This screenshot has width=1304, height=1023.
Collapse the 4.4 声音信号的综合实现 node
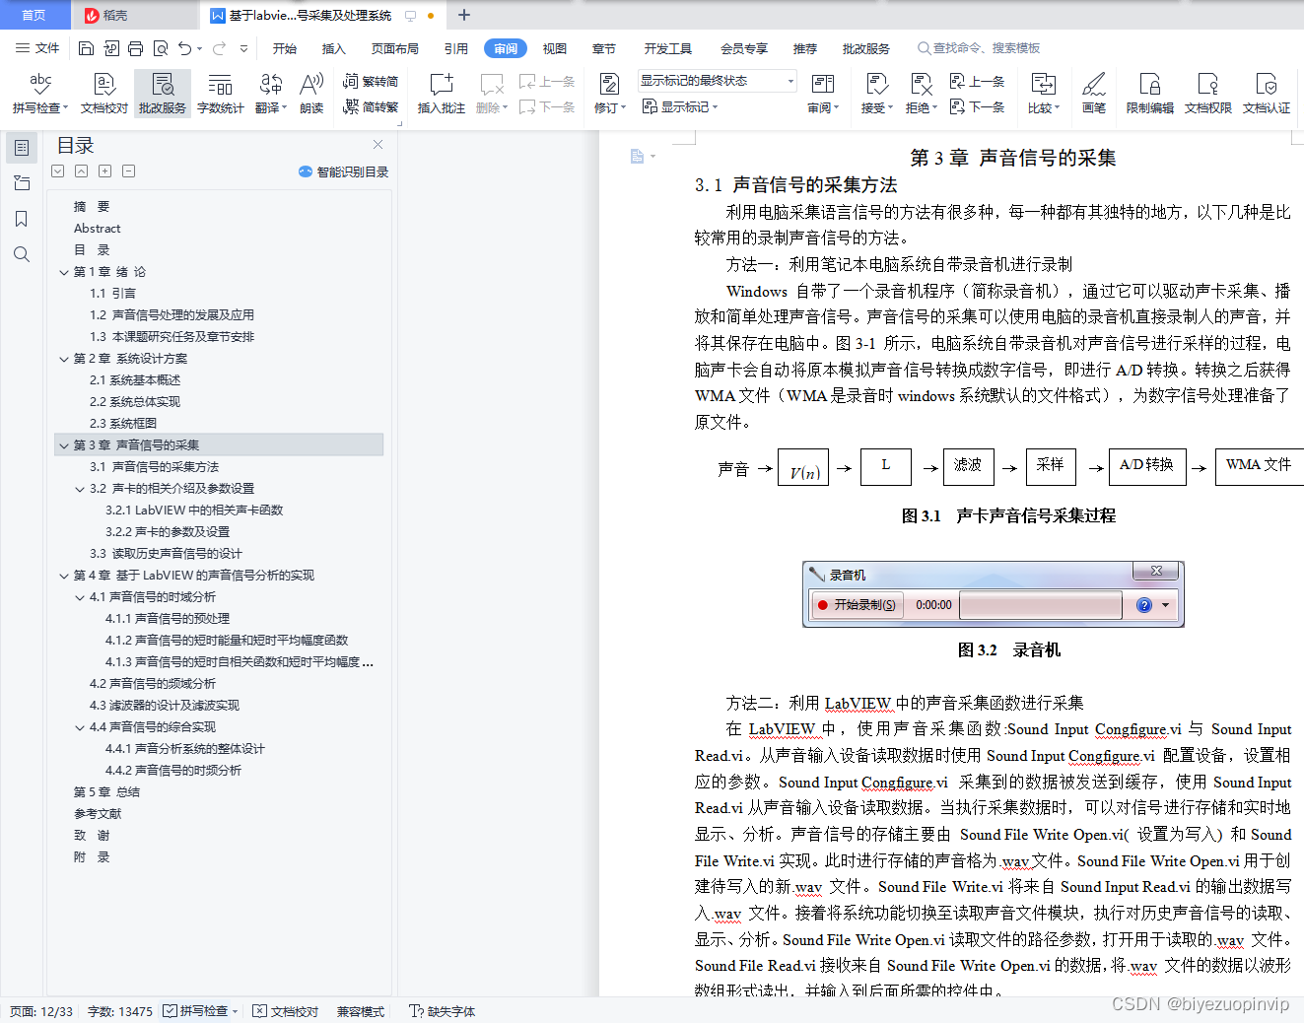click(x=80, y=727)
